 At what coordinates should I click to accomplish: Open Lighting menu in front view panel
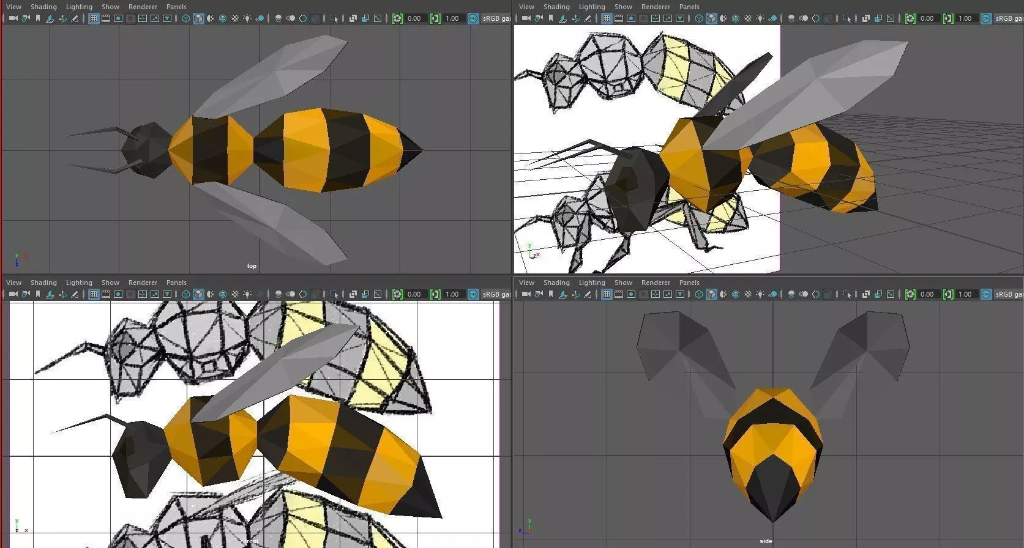79,283
